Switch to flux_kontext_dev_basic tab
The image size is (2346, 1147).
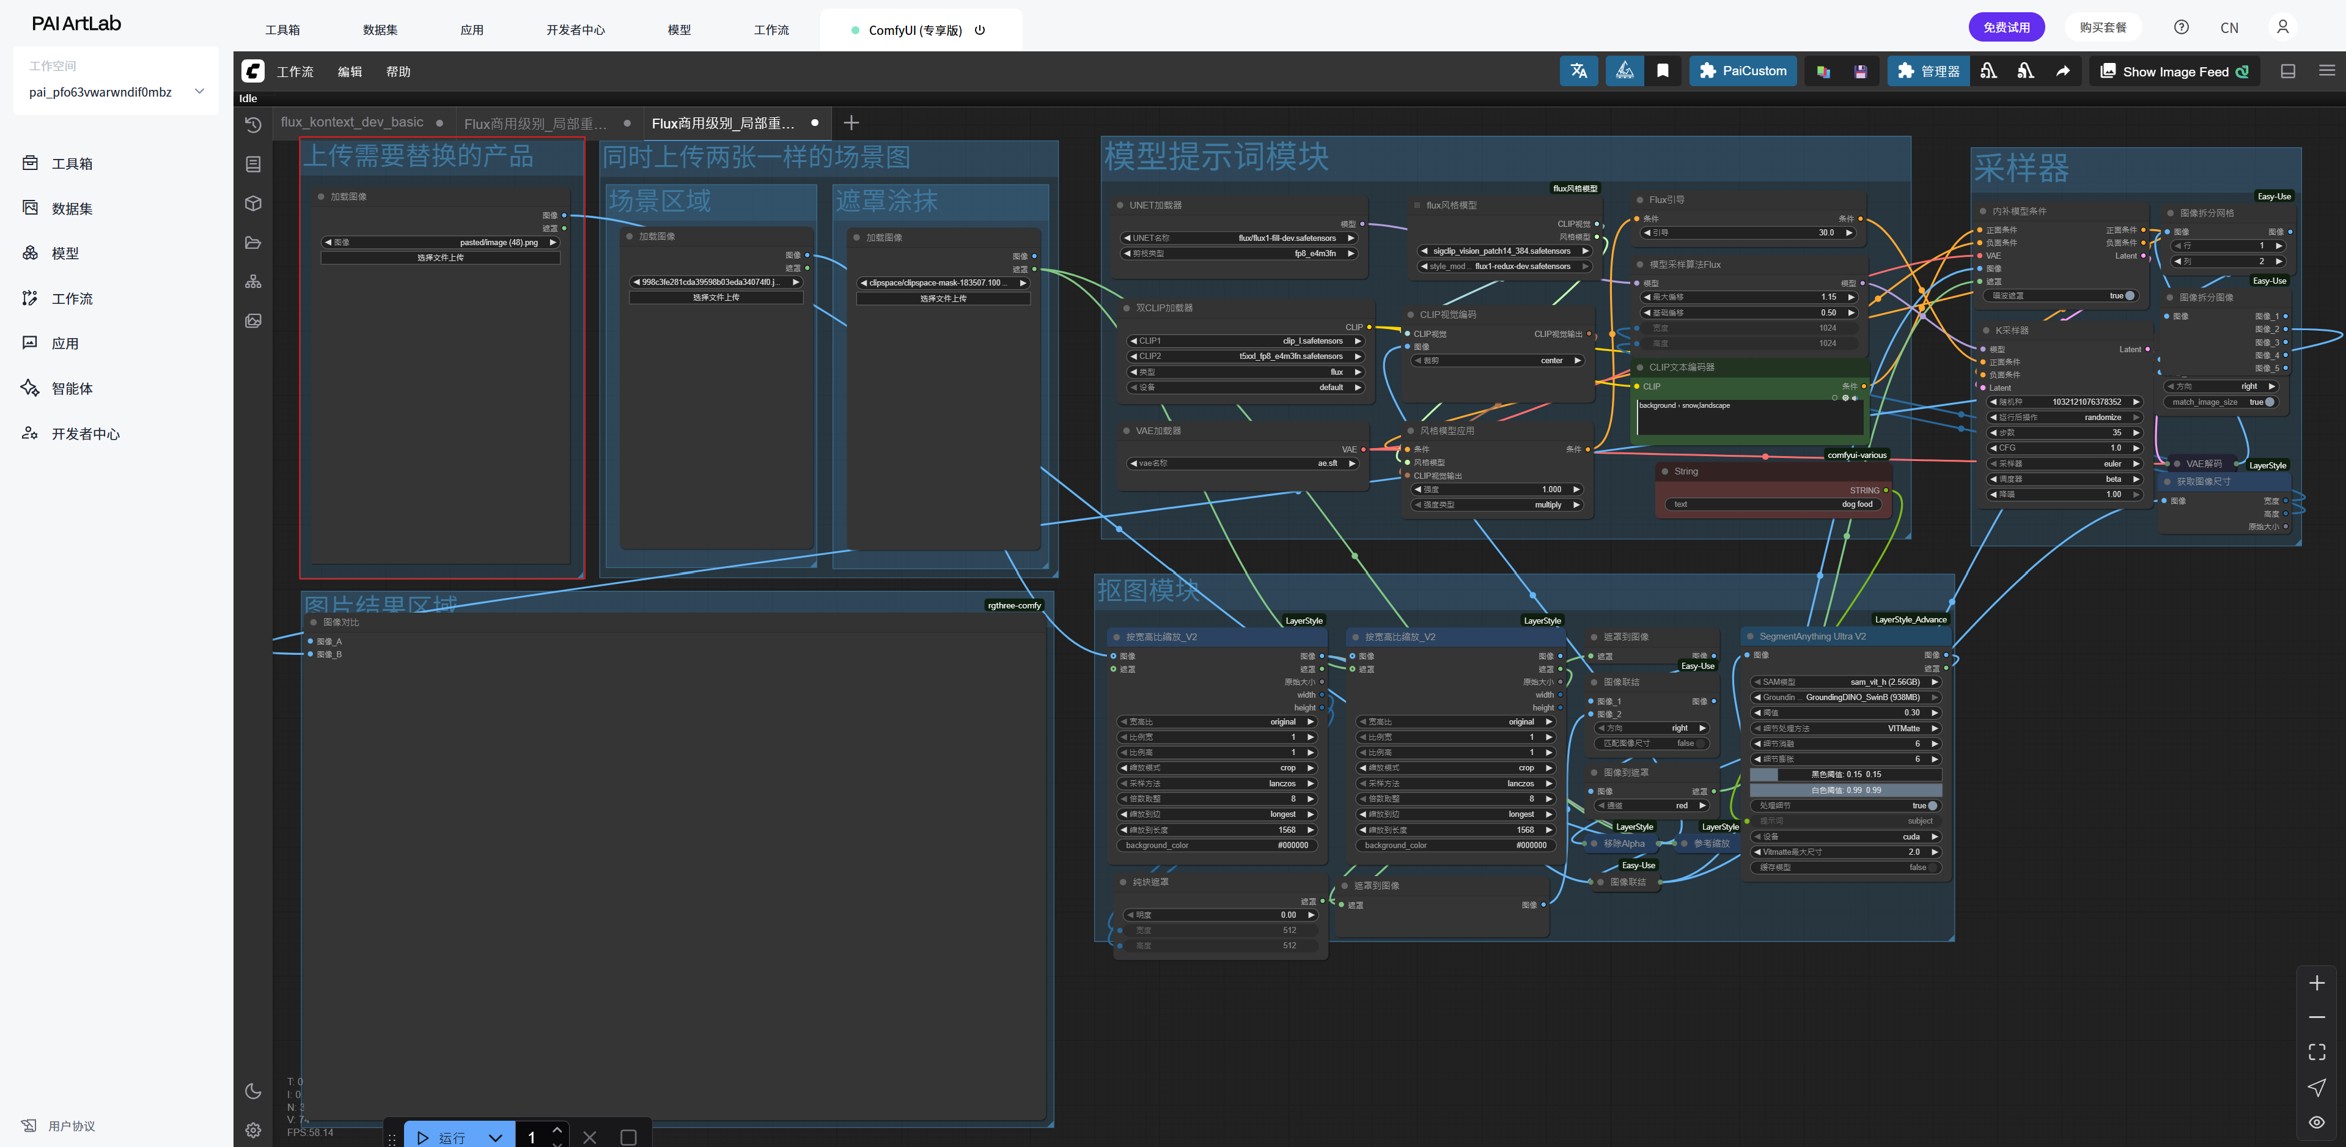click(351, 122)
